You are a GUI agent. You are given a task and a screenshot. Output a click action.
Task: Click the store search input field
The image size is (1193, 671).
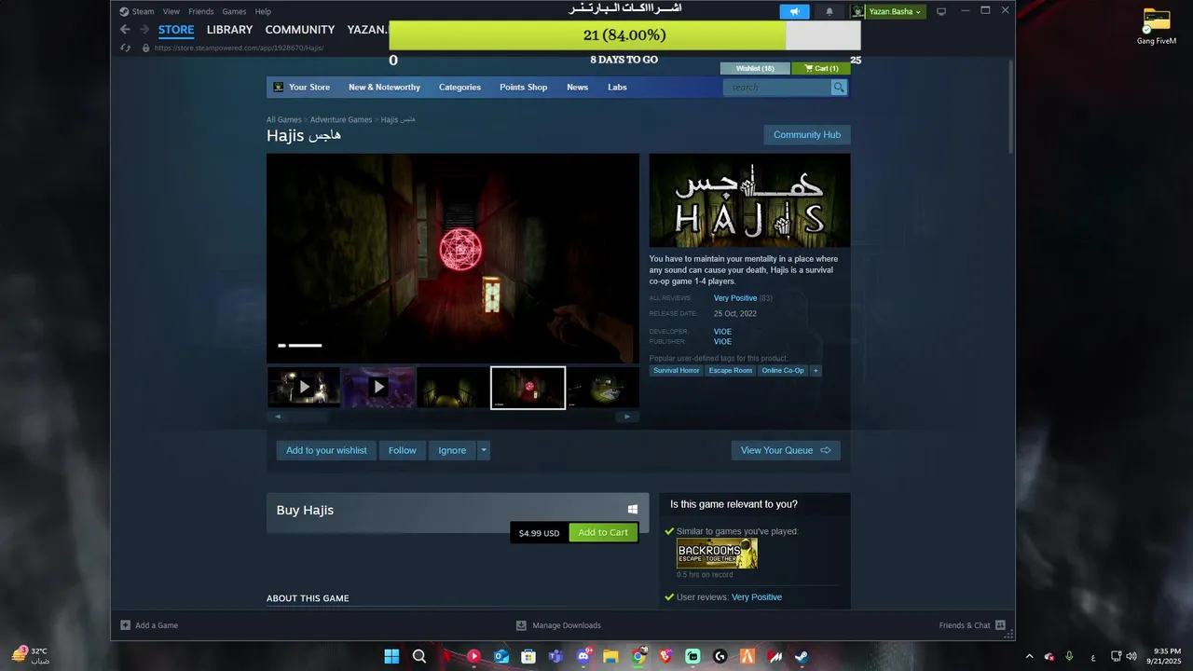(x=777, y=88)
